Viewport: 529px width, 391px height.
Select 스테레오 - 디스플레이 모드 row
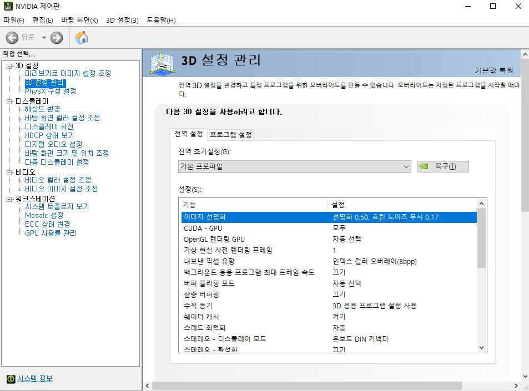pos(329,339)
